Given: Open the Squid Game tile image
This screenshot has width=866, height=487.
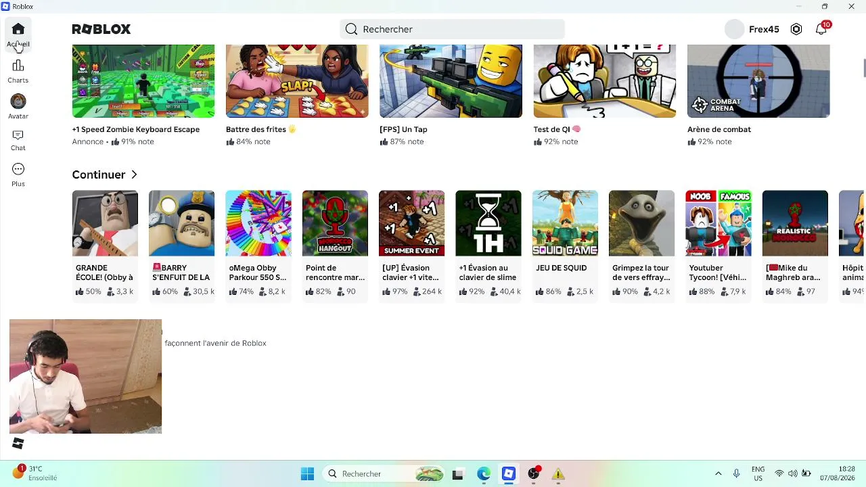Looking at the screenshot, I should click(x=565, y=223).
